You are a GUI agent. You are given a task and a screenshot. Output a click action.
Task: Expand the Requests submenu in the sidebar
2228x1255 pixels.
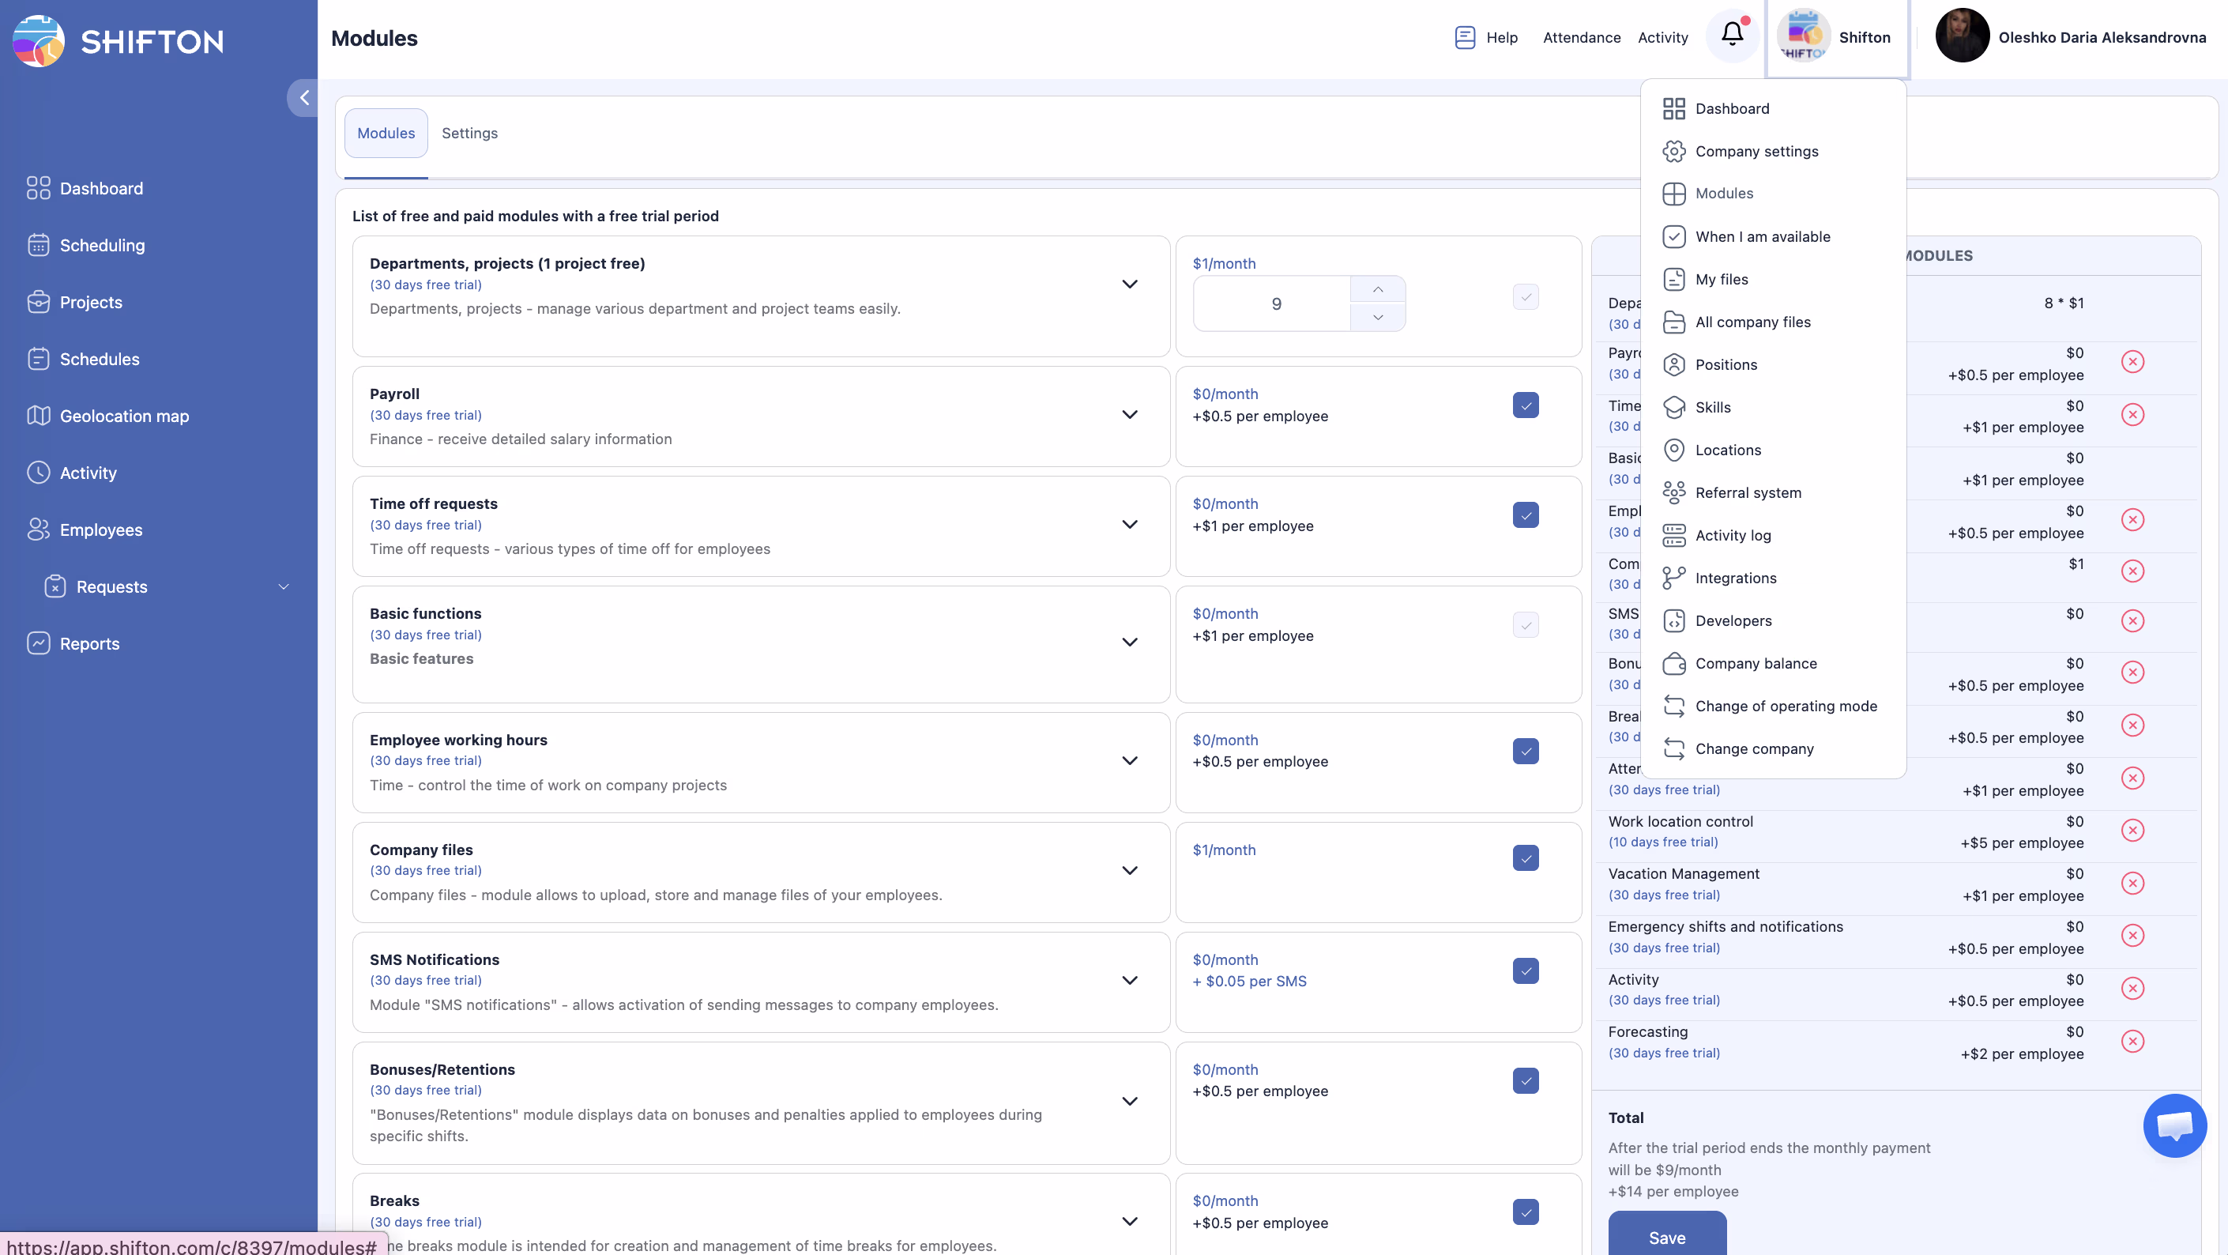pyautogui.click(x=283, y=586)
